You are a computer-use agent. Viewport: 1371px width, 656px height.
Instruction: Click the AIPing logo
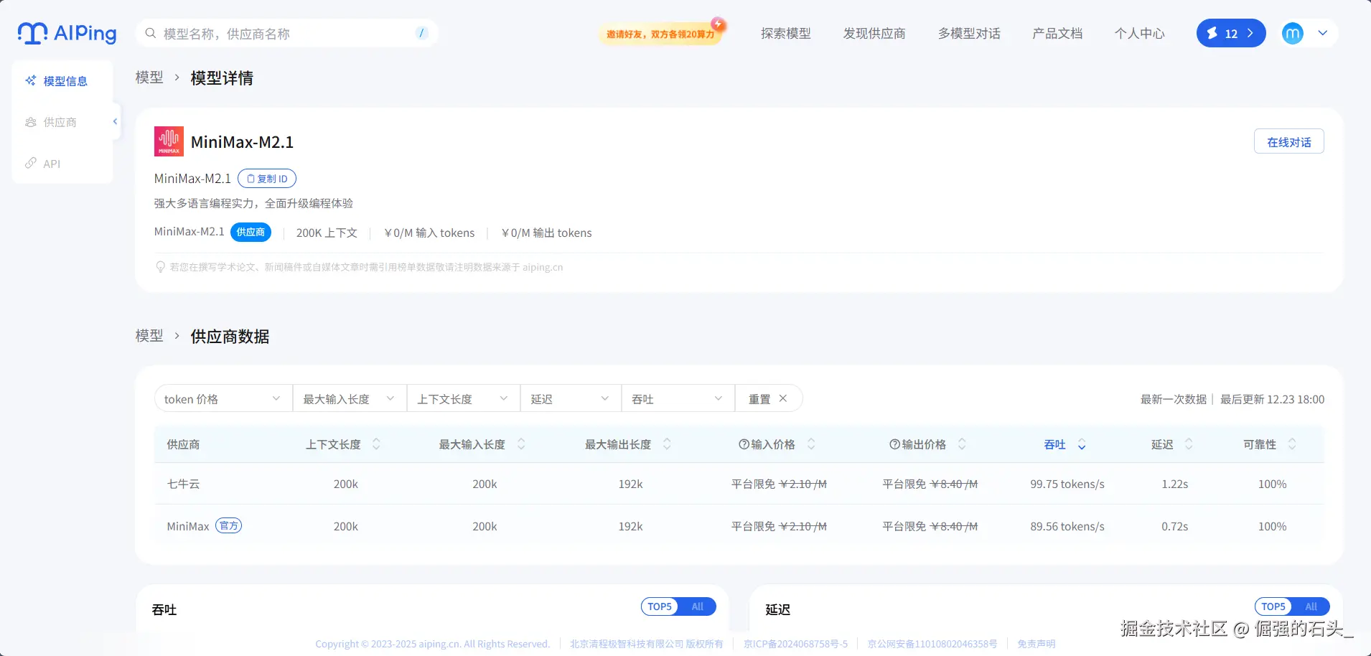pyautogui.click(x=67, y=33)
